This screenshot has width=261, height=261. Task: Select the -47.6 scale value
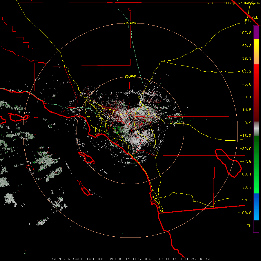coord(246,162)
